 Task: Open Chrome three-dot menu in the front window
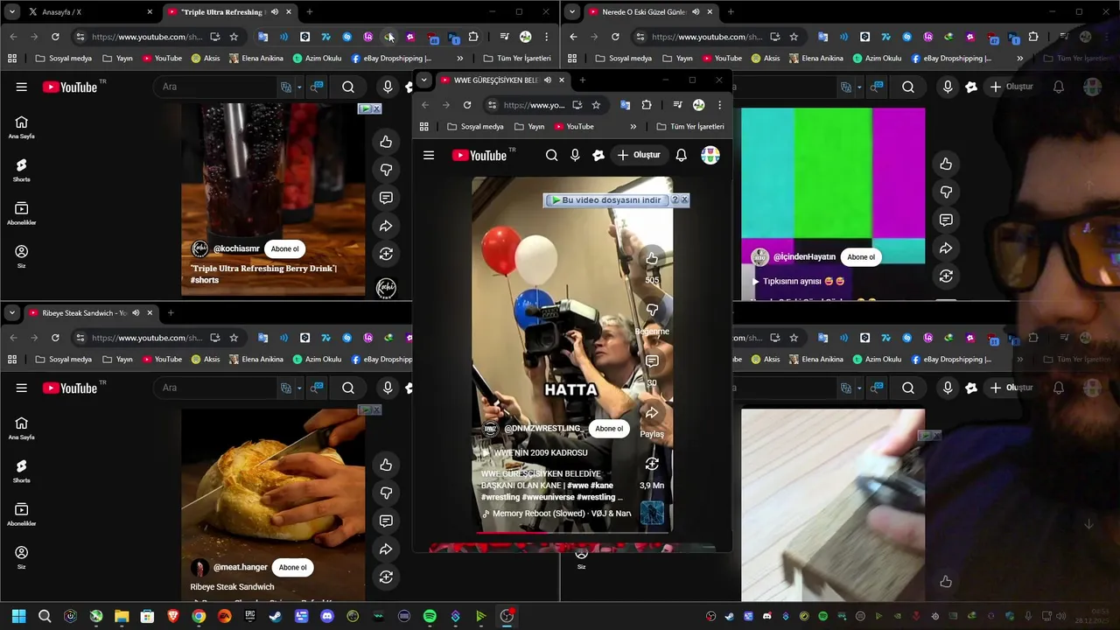click(719, 105)
